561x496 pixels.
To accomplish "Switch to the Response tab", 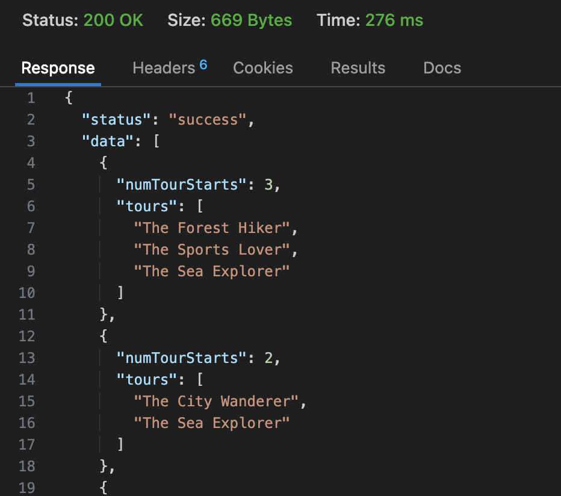I will tap(58, 69).
